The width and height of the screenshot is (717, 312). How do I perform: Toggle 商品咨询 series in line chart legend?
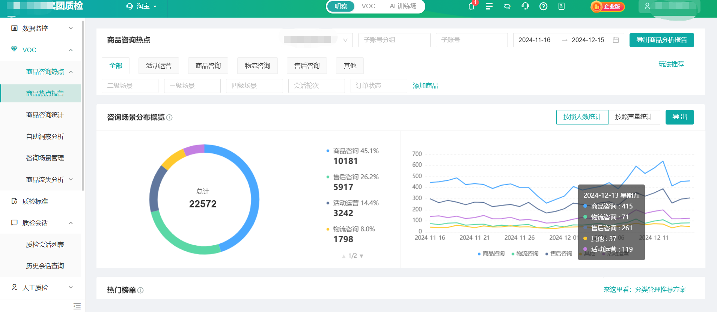[491, 253]
